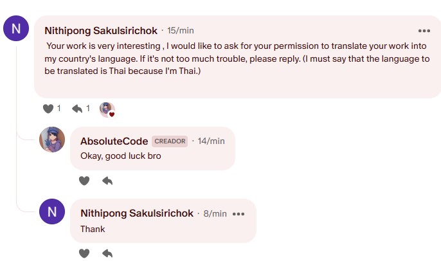Click the purple N avatar beside "Thank" reply
Viewport: 441px width, 261px height.
pyautogui.click(x=52, y=212)
